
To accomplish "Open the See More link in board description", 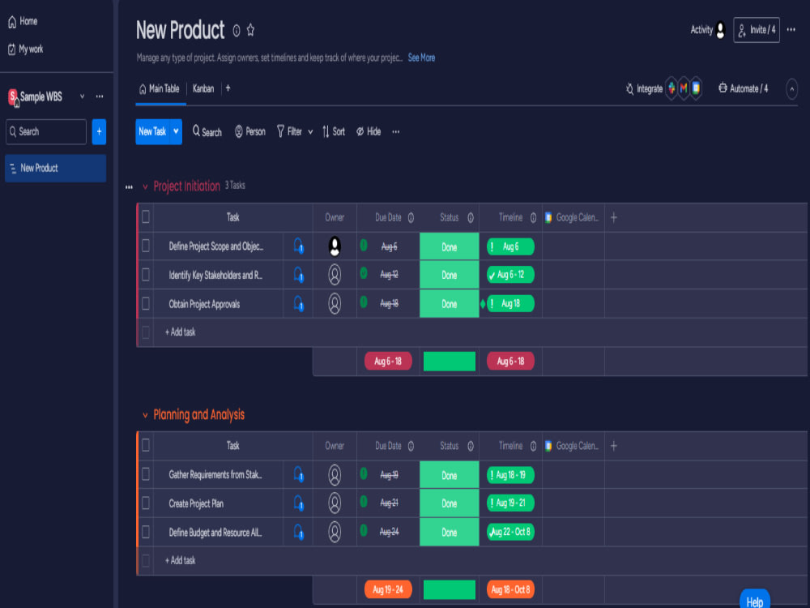I will tap(421, 58).
